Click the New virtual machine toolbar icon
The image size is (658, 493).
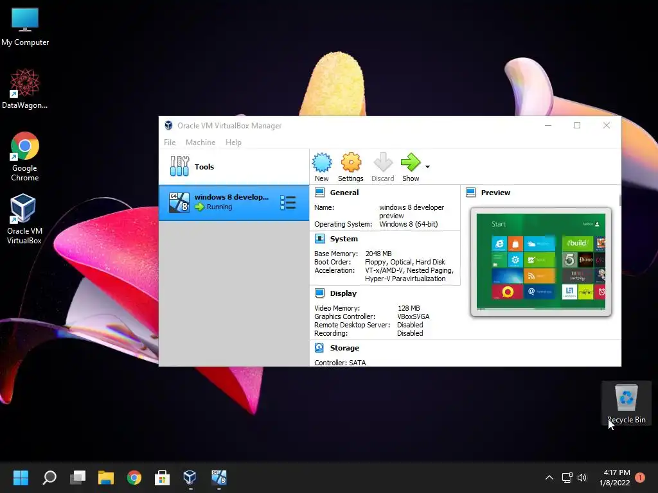[322, 162]
